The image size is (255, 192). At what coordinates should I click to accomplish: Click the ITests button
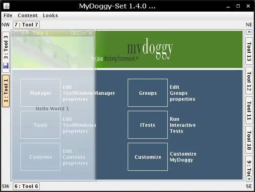148,125
